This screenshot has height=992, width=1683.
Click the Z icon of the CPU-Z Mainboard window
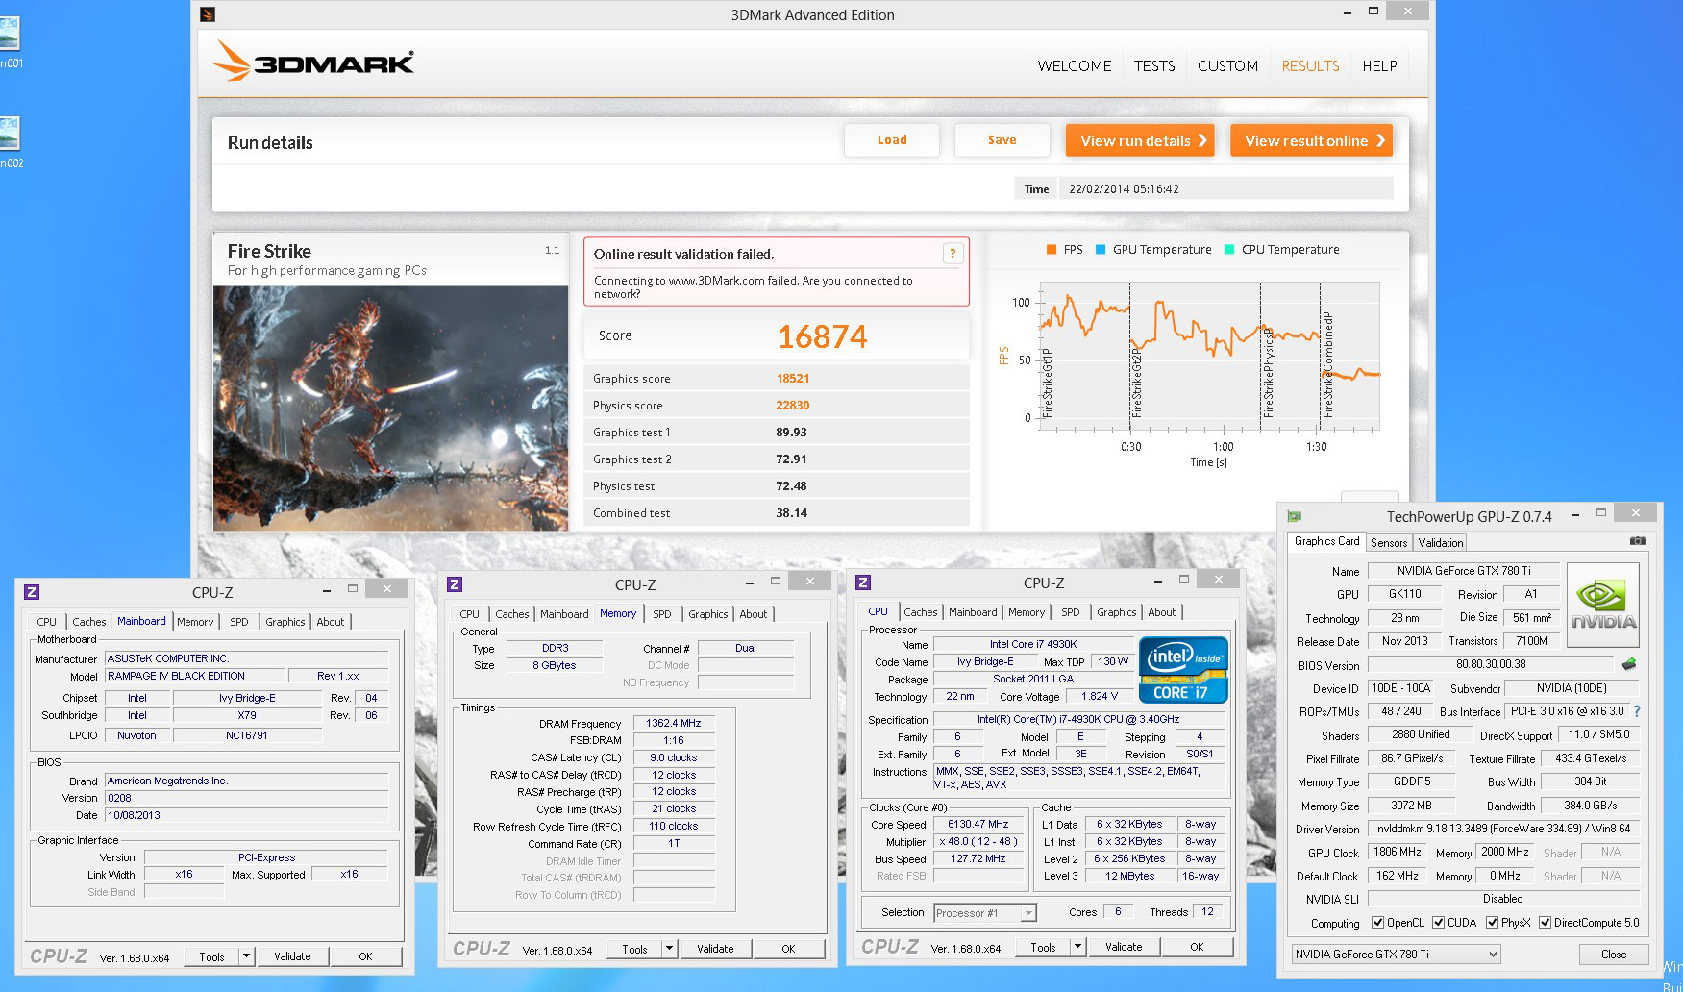[x=32, y=592]
